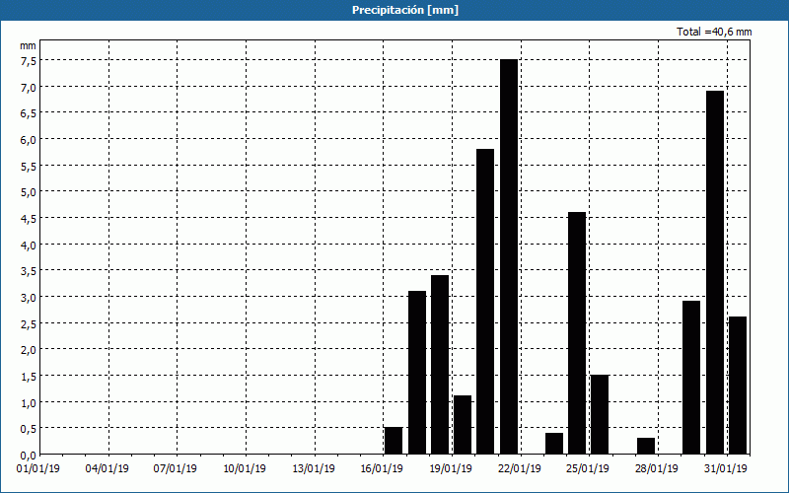Click the x-axis label '07/01/19'
This screenshot has width=789, height=493.
(176, 469)
